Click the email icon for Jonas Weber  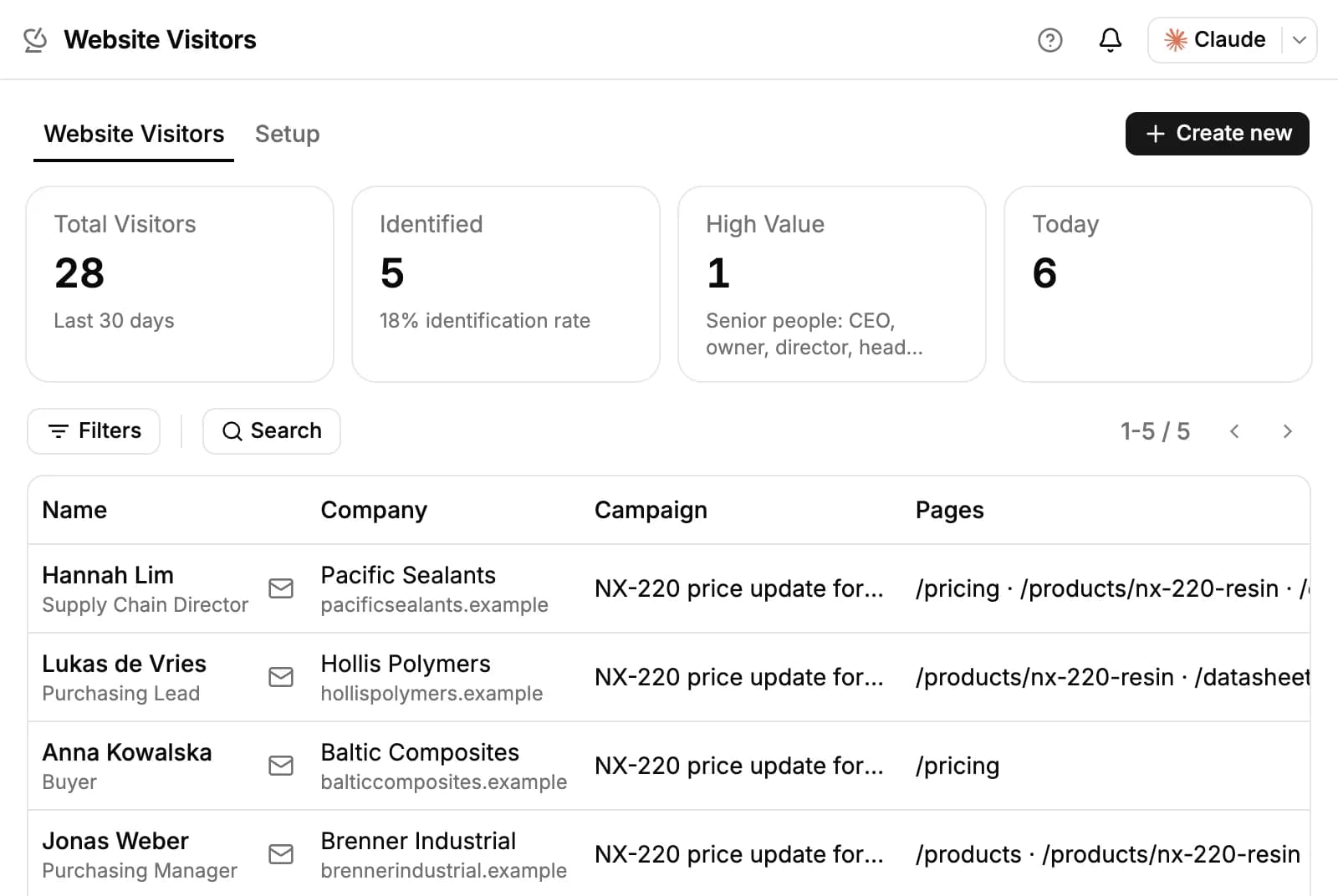(281, 854)
